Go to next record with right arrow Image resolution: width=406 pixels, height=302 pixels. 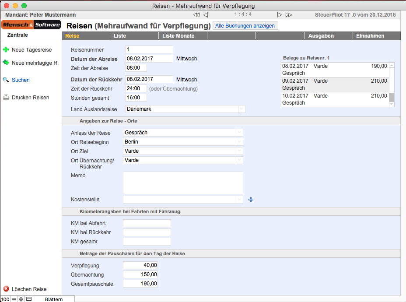click(280, 15)
